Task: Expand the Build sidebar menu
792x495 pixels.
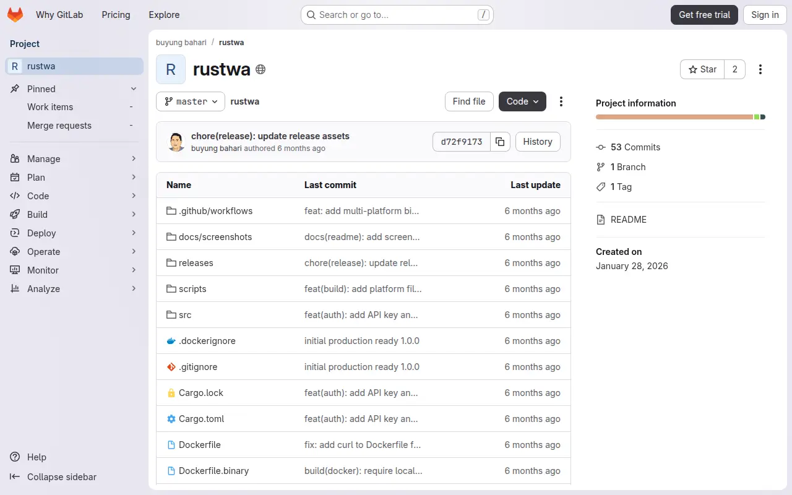Action: 74,215
